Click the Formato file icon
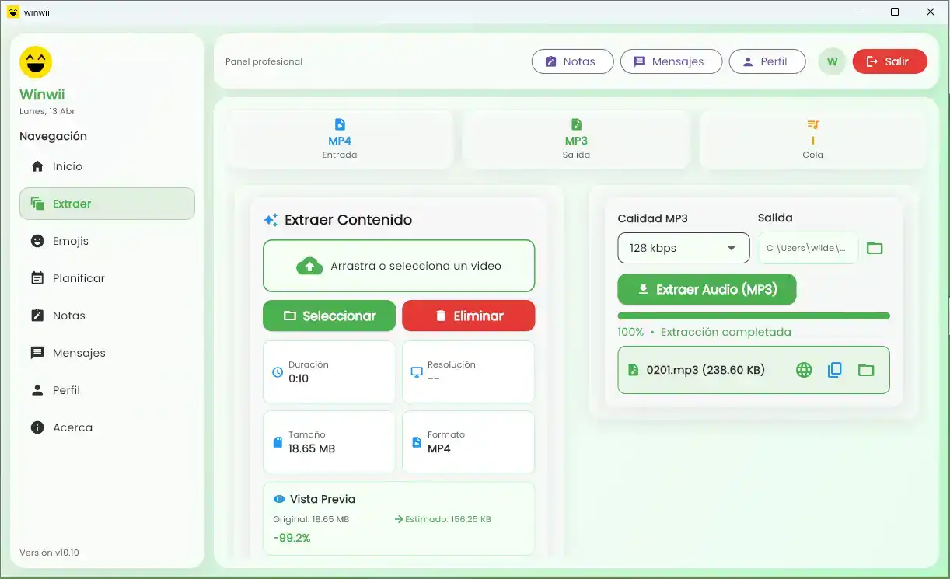This screenshot has height=579, width=950. coord(417,442)
